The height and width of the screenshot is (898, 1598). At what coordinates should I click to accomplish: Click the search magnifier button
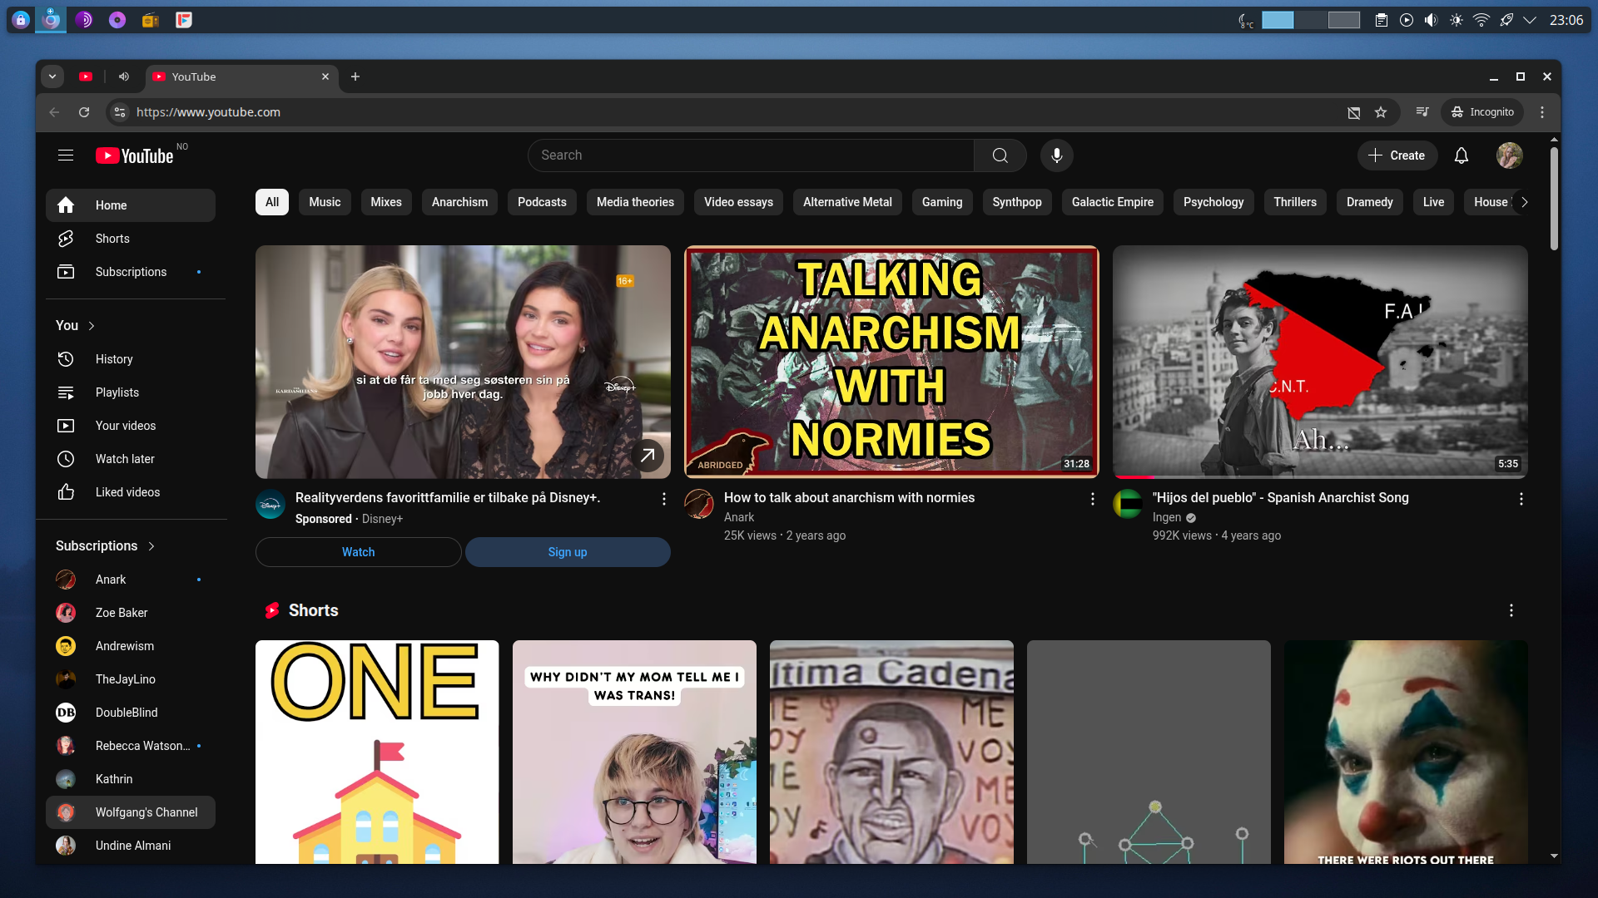1000,155
